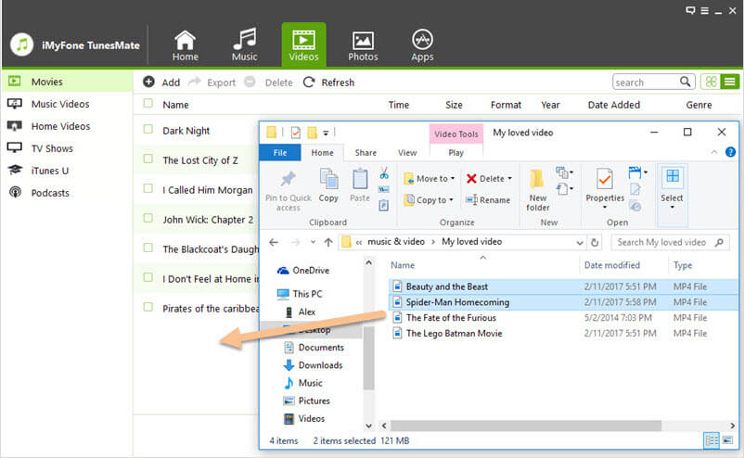Viewport: 744px width, 458px height.
Task: Switch to Music section in TunesMate
Action: (x=244, y=46)
